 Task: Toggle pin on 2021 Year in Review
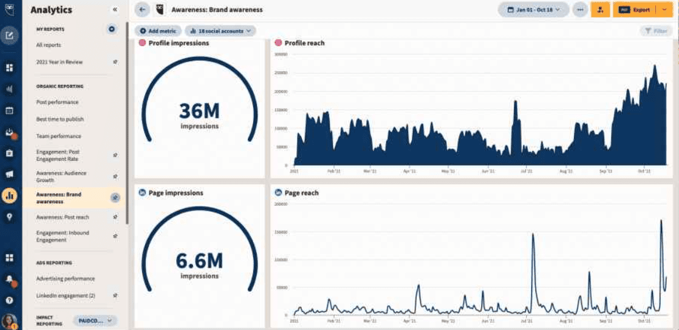point(115,62)
